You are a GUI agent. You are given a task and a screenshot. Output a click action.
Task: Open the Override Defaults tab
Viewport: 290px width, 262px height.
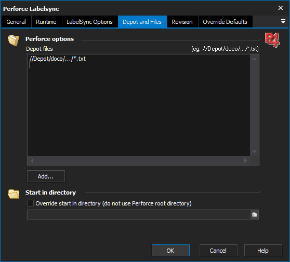225,22
